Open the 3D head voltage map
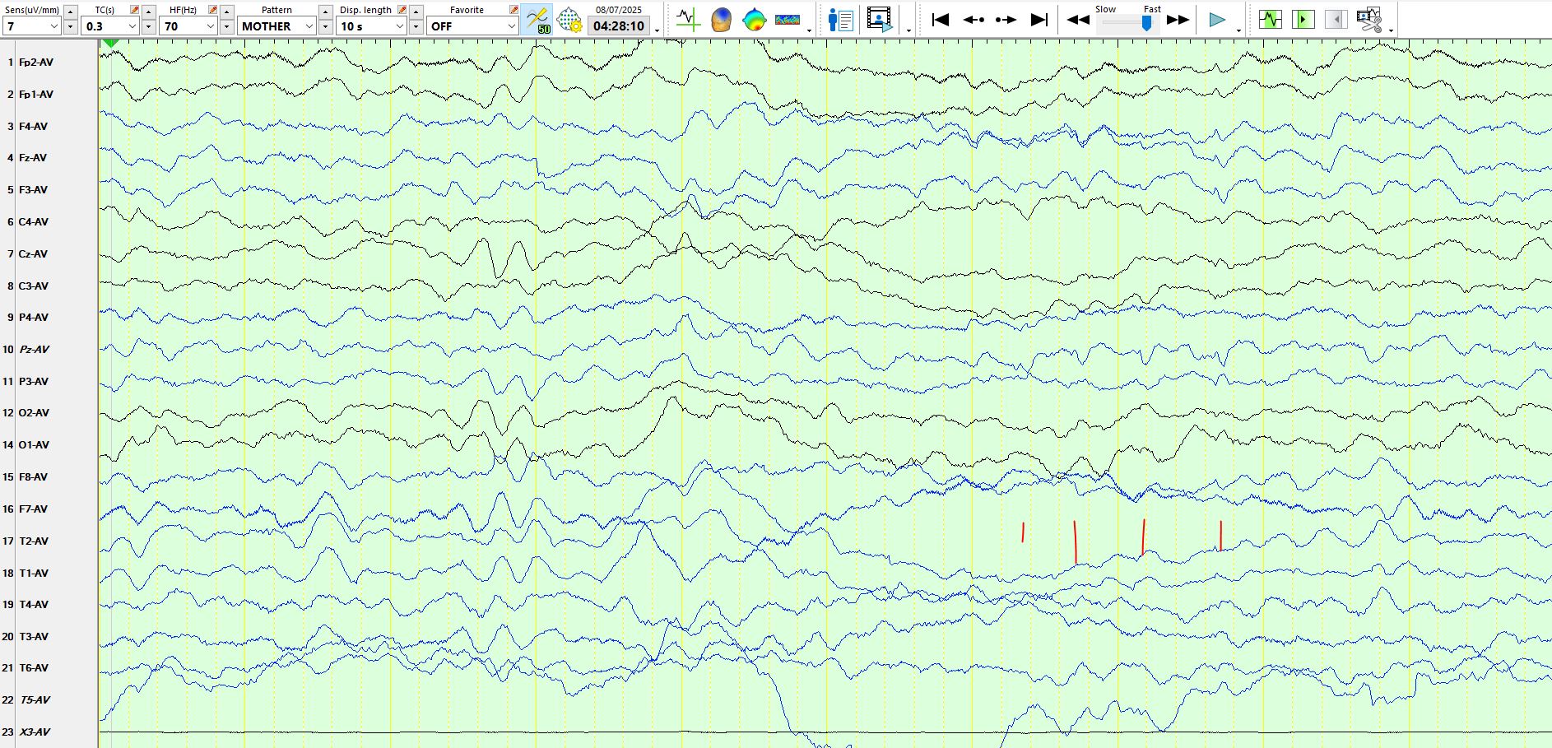 [721, 20]
